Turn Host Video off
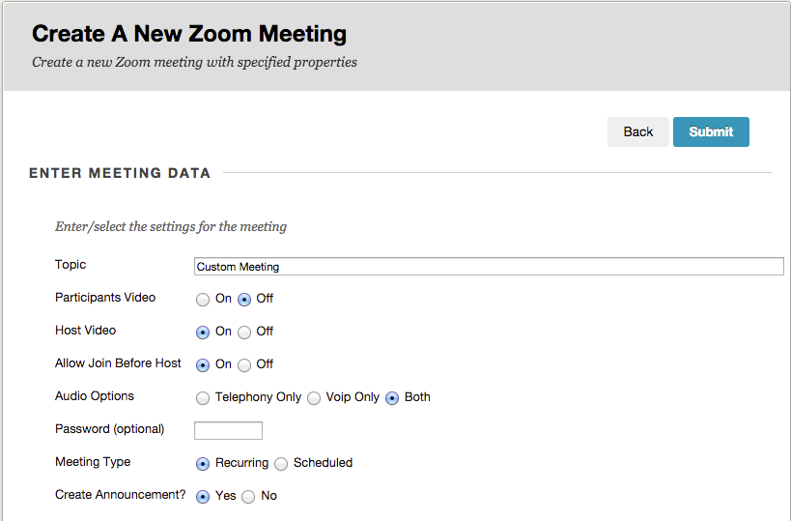 (244, 333)
